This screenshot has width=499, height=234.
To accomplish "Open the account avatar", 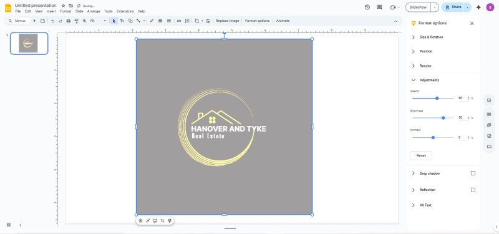I will tap(490, 7).
